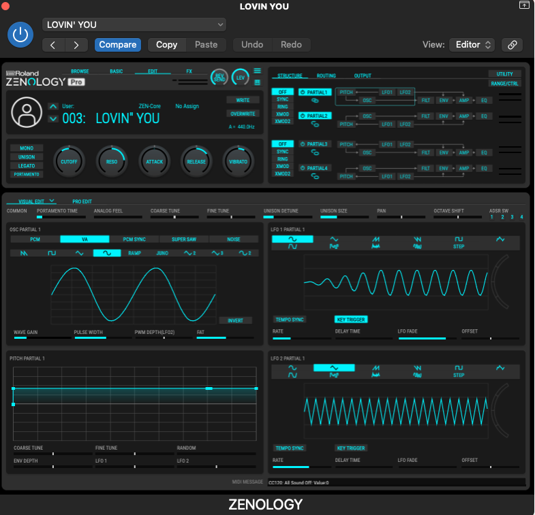Select next tone with down arrow
535x515 pixels.
point(53,119)
